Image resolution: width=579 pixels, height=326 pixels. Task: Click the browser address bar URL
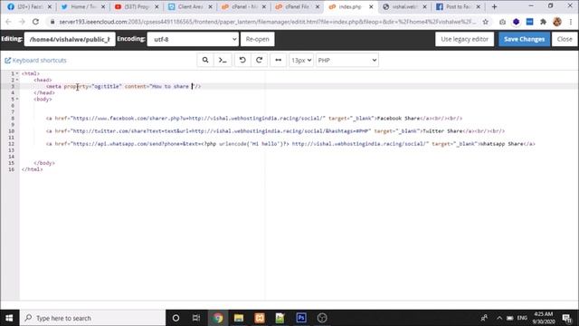[268, 22]
